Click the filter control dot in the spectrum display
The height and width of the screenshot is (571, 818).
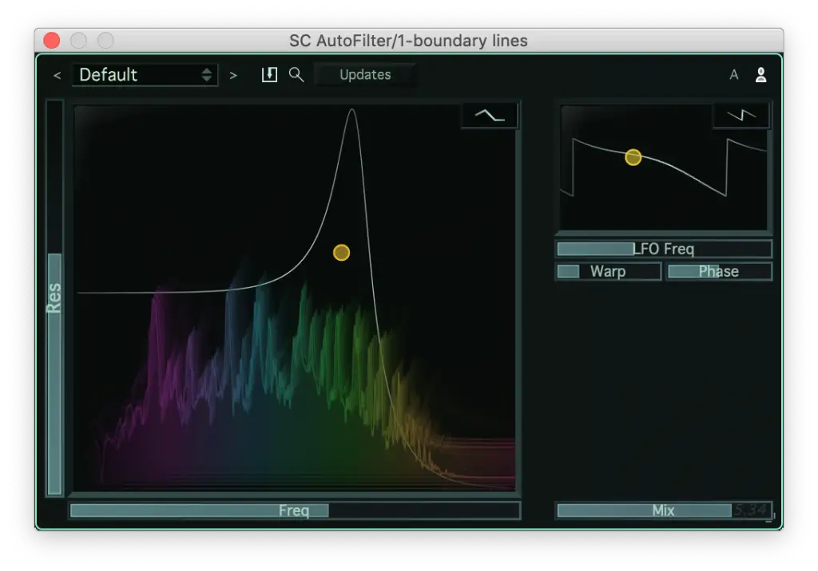coord(341,252)
